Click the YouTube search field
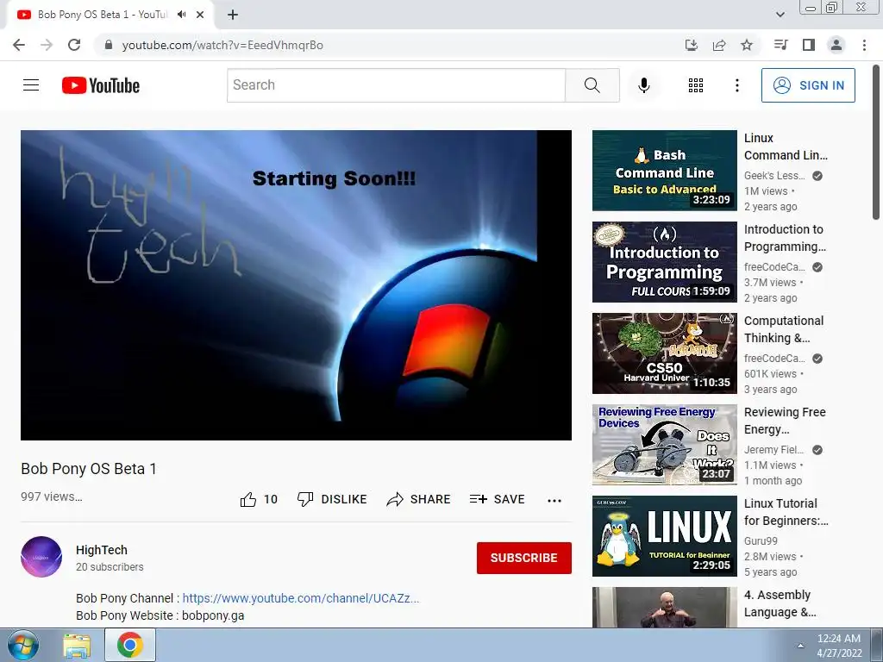883x662 pixels. point(396,85)
